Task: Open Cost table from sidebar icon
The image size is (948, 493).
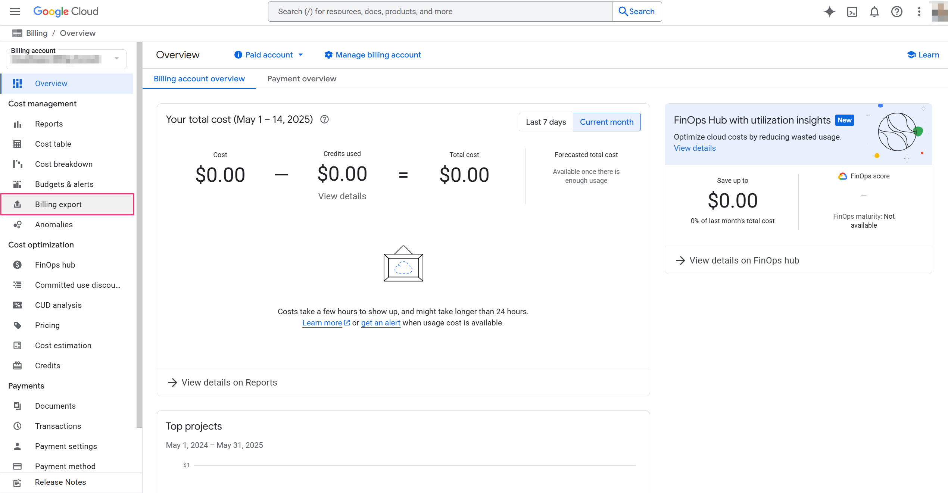Action: pos(17,144)
